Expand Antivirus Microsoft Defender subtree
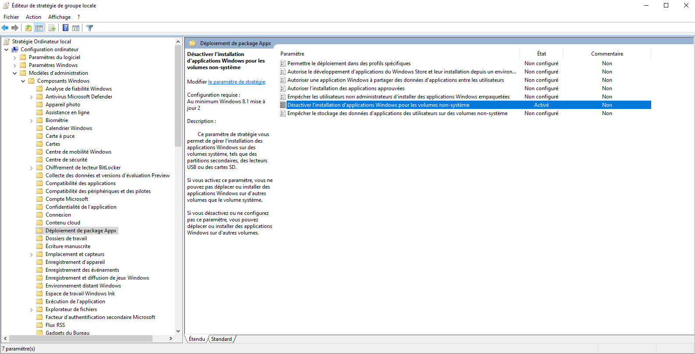This screenshot has height=354, width=695. click(x=32, y=97)
